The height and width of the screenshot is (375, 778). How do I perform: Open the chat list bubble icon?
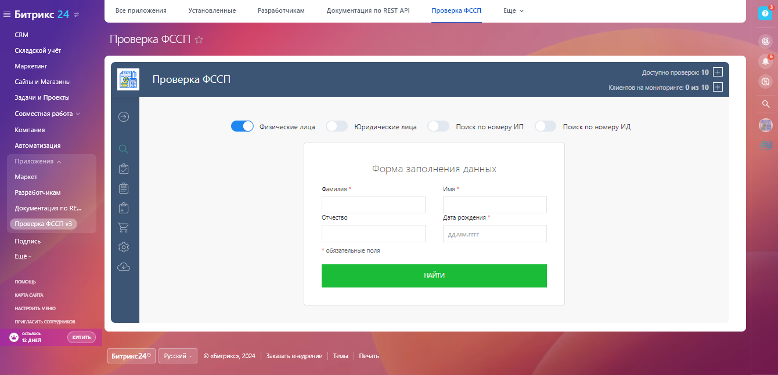(766, 82)
